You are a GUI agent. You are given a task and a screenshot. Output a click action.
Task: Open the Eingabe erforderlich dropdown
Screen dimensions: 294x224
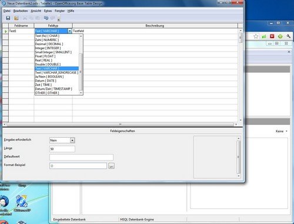point(72,140)
